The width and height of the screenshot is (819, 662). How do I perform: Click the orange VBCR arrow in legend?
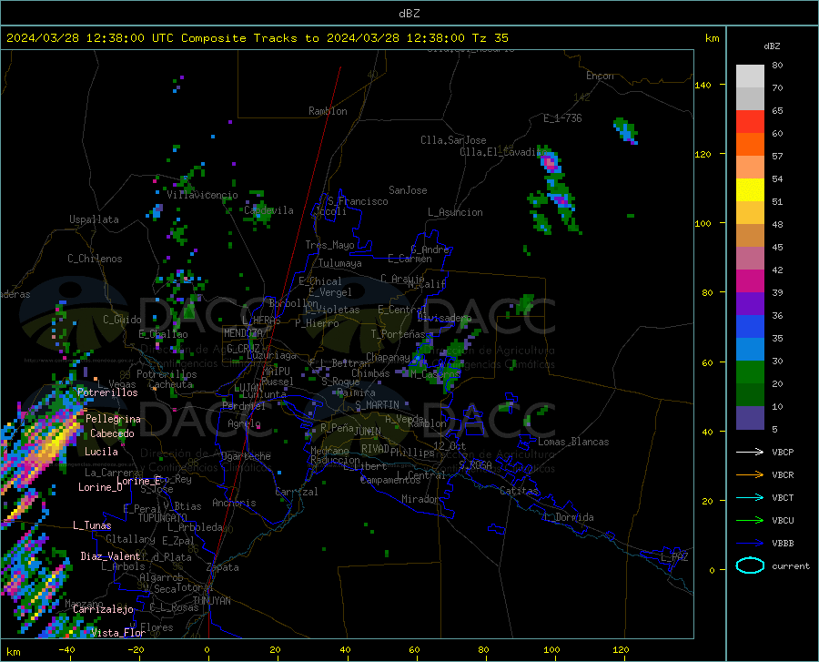click(750, 475)
